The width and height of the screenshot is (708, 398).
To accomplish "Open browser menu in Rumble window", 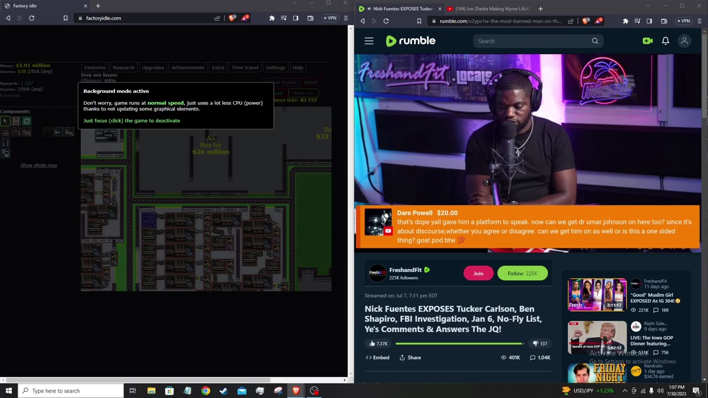I will (x=700, y=21).
